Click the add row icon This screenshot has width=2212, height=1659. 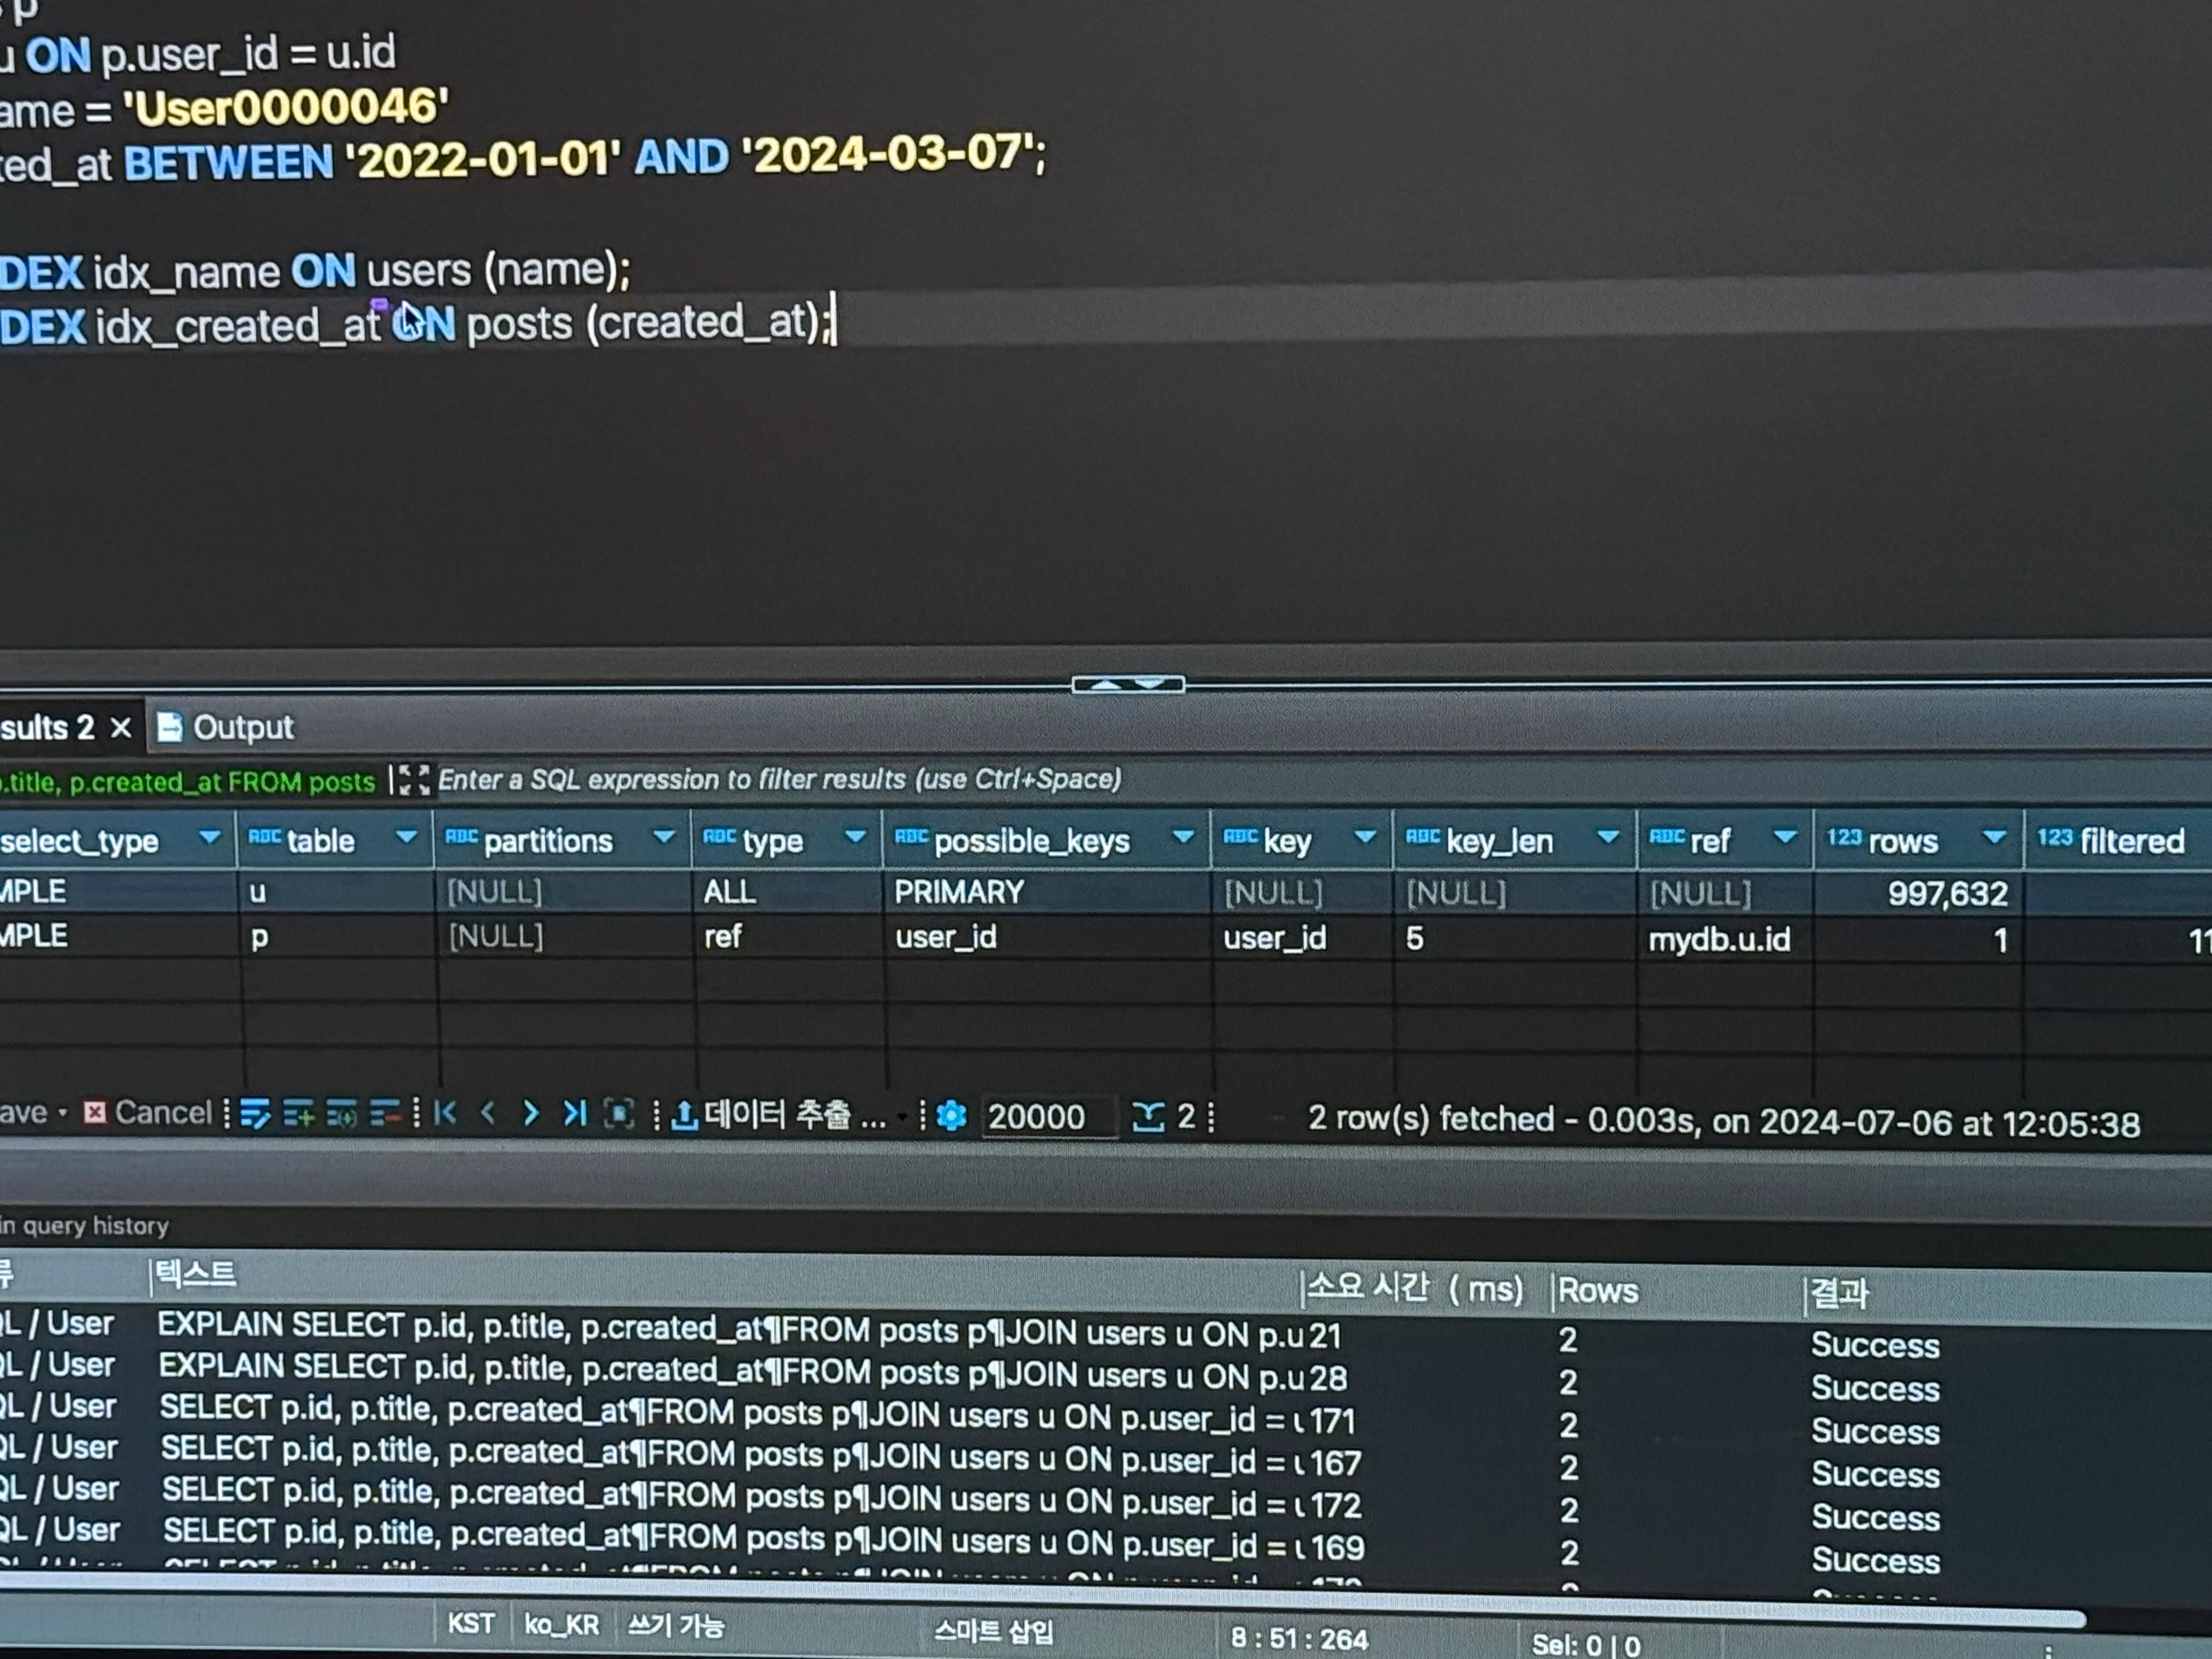[298, 1113]
